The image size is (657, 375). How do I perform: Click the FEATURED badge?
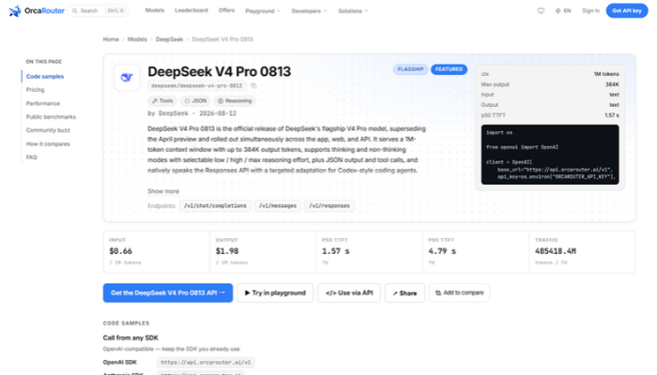click(449, 69)
